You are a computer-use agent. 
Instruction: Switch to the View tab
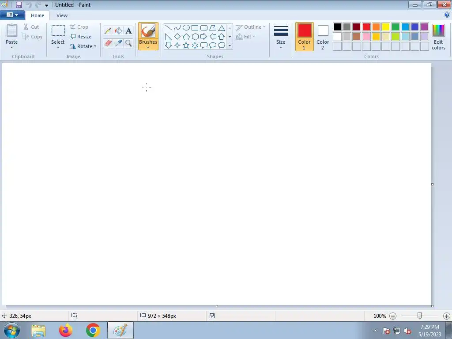[62, 15]
